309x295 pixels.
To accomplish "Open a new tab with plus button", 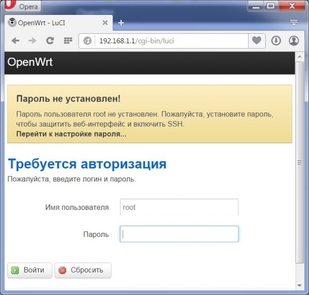I will pos(121,23).
